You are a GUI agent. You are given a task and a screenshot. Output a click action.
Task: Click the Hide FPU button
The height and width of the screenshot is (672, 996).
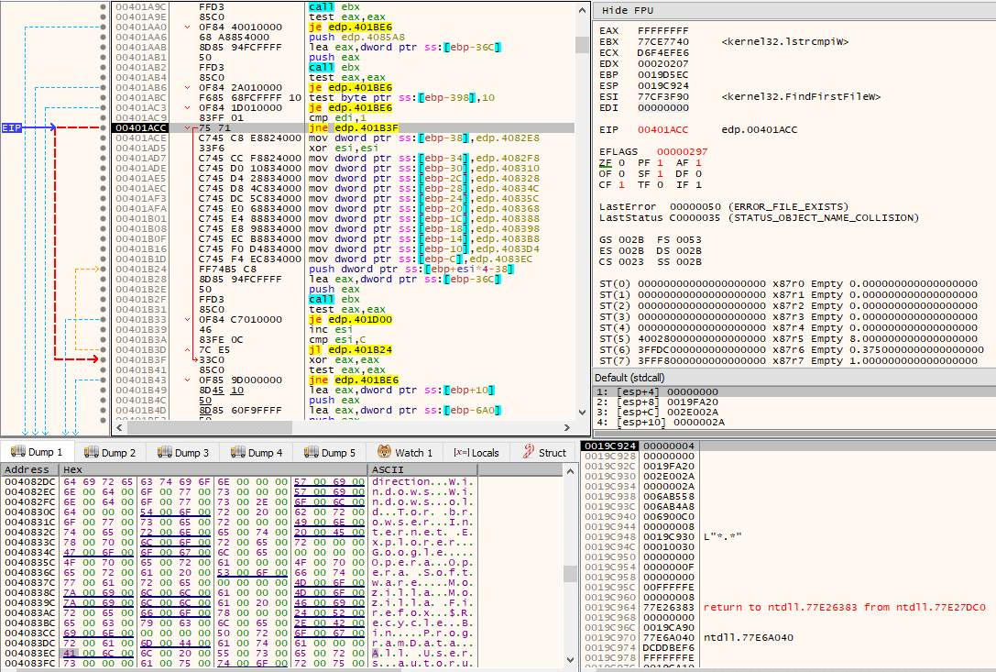pos(628,10)
